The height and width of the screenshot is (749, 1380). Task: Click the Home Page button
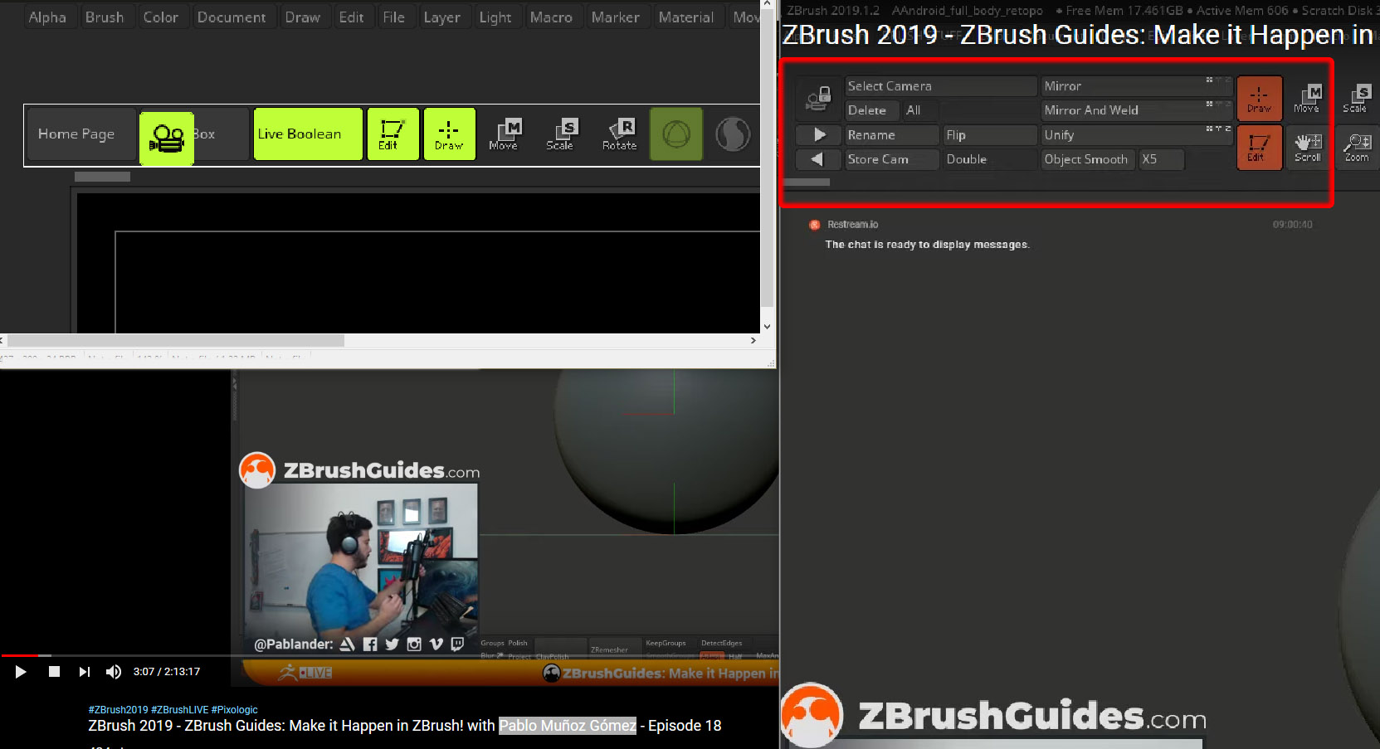[x=80, y=134]
